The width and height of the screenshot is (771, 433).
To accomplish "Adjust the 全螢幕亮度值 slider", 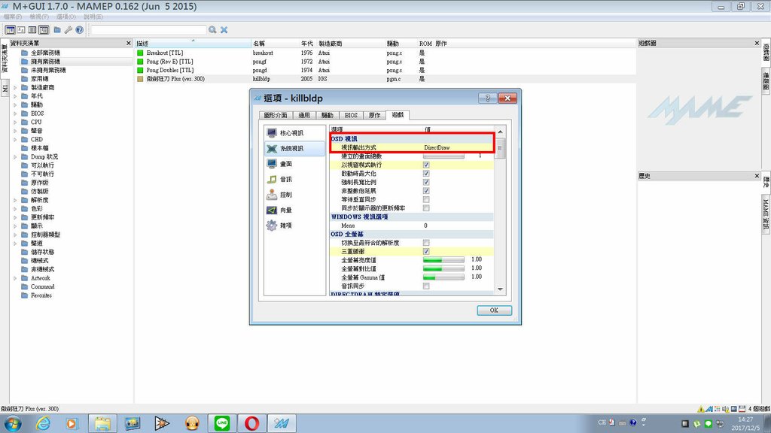I will pos(443,259).
